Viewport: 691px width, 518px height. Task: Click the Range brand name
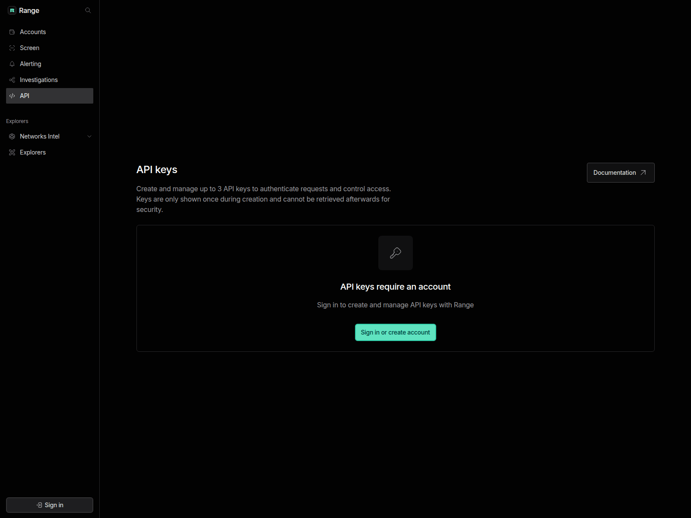[x=29, y=10]
